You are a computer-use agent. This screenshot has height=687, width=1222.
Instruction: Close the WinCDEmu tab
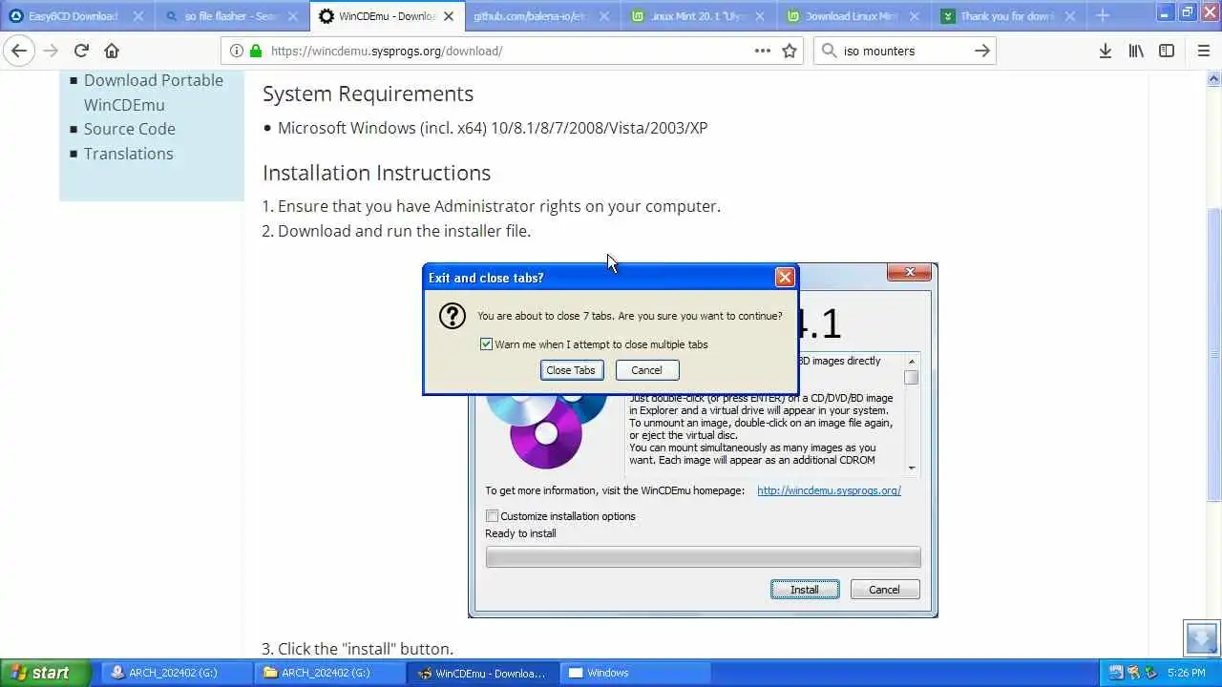click(x=449, y=16)
